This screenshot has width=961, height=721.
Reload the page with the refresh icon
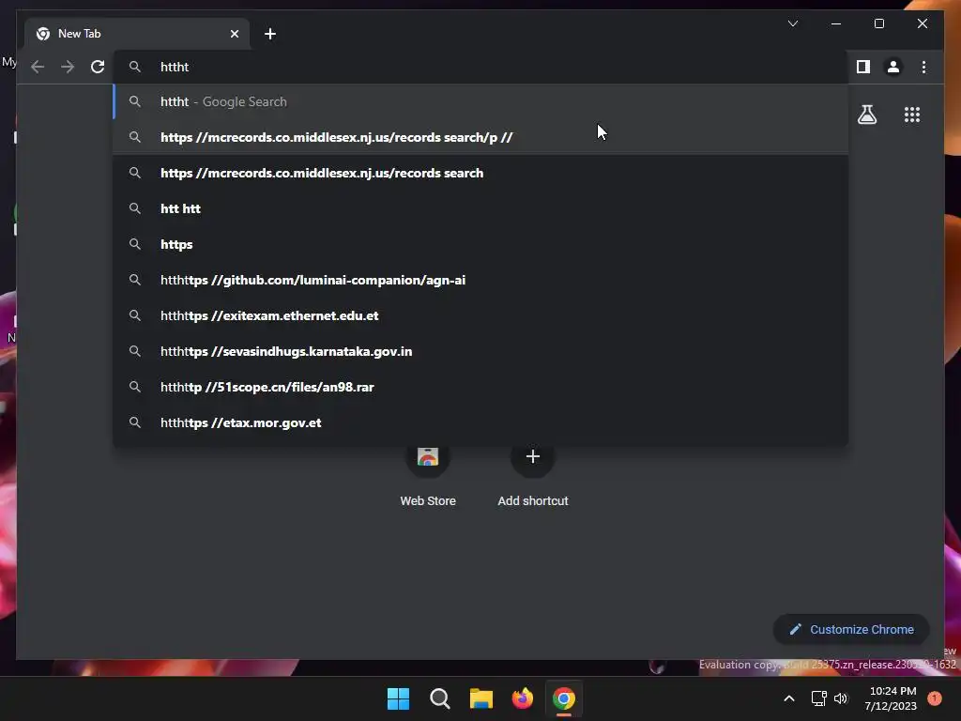pos(98,67)
